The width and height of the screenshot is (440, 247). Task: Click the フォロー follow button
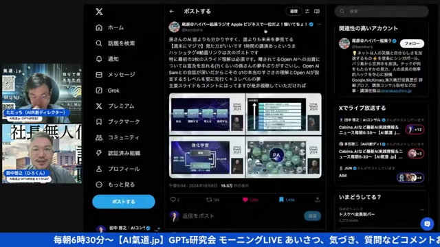pyautogui.click(x=412, y=43)
